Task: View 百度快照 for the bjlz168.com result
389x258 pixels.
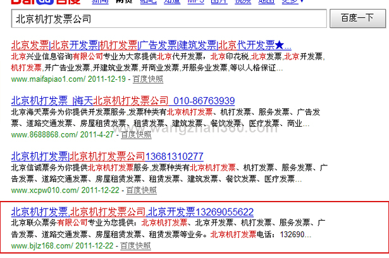Action: [137, 245]
